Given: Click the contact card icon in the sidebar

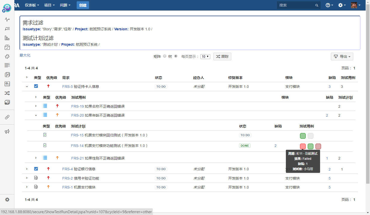Looking at the screenshot, I should pos(7,84).
